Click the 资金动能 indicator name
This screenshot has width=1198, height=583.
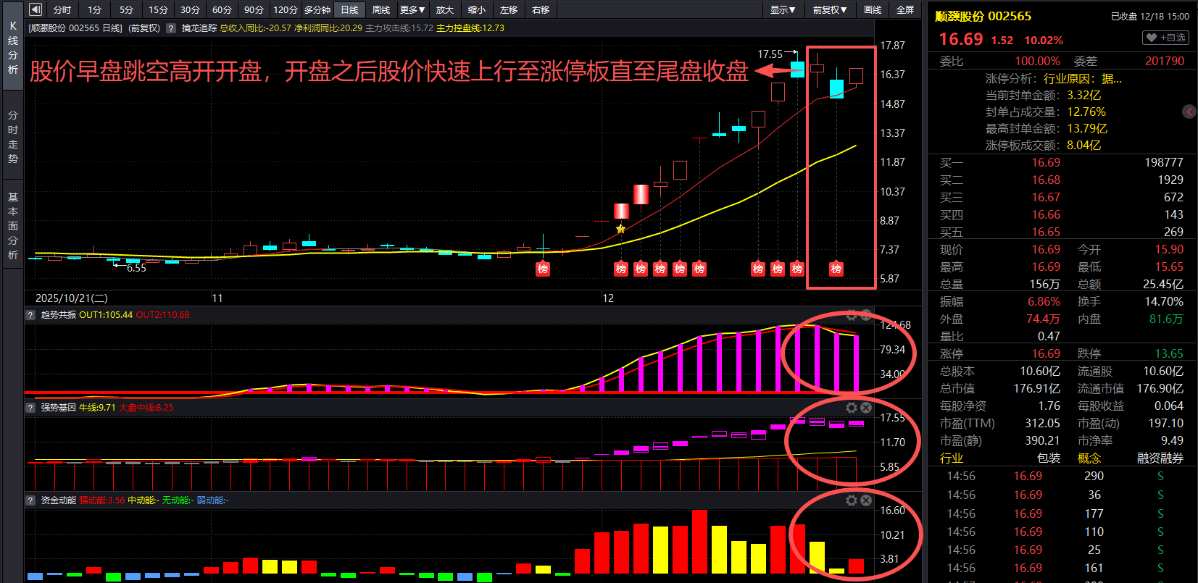pyautogui.click(x=58, y=500)
